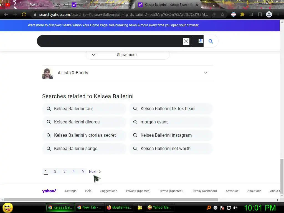The width and height of the screenshot is (284, 213).
Task: Open Suggestions link in footer
Action: click(x=109, y=191)
